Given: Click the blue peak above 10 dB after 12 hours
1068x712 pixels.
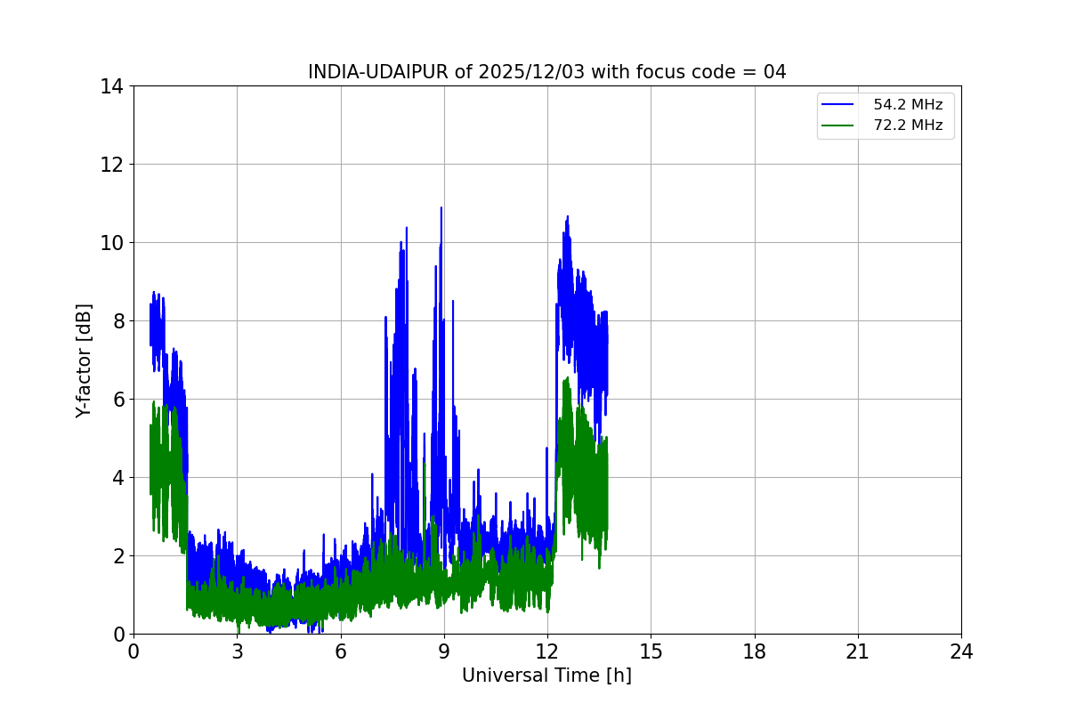Looking at the screenshot, I should 567,218.
